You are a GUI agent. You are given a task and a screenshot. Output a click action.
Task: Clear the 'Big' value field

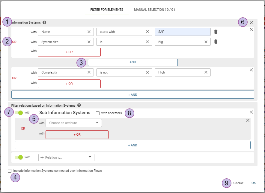(206, 42)
